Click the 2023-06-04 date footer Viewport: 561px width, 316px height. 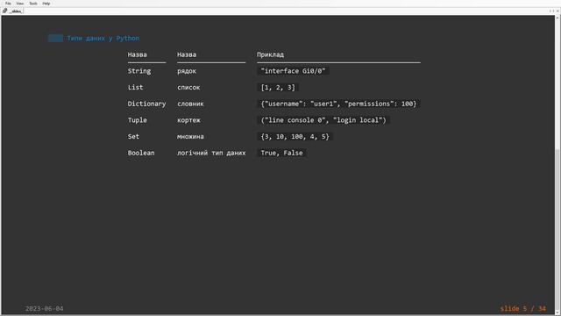click(45, 308)
